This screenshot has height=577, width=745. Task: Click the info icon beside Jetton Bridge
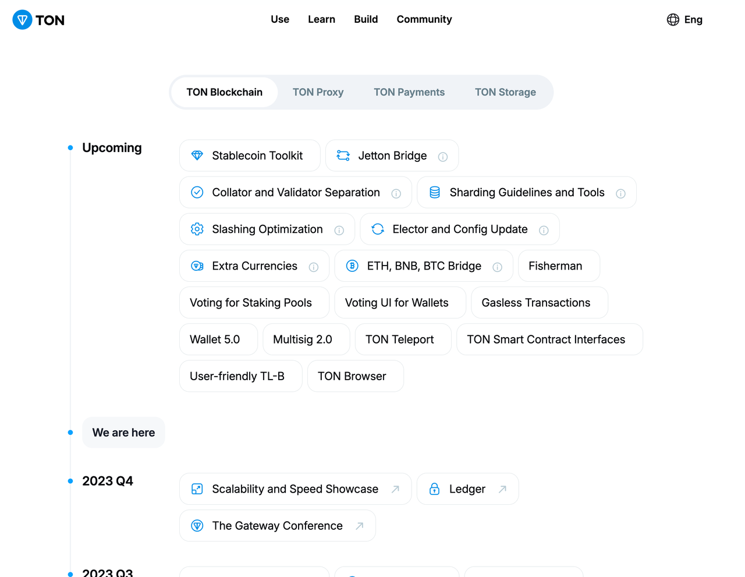(x=443, y=157)
